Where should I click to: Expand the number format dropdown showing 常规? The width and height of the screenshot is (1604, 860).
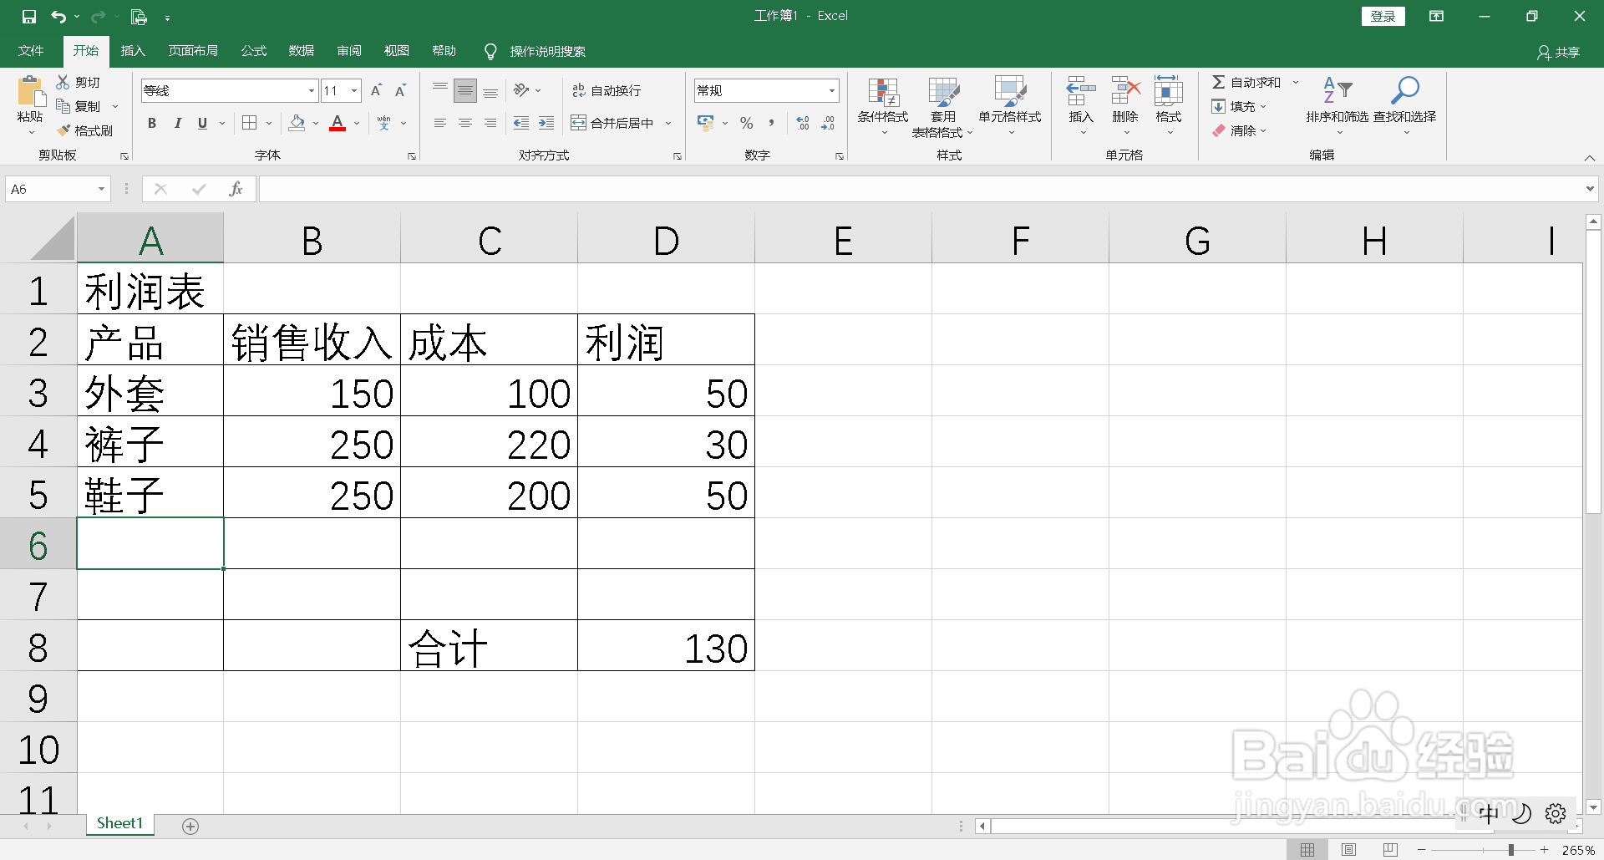point(830,89)
